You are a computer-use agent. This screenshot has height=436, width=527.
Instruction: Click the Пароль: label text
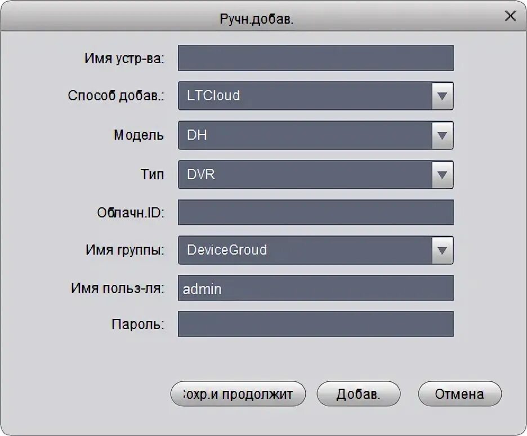[x=138, y=324]
